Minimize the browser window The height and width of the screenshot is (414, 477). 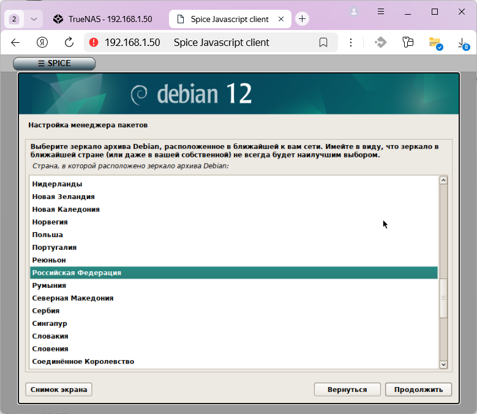point(408,12)
